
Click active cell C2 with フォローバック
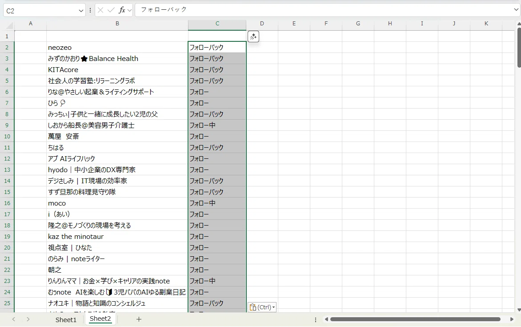(x=217, y=48)
